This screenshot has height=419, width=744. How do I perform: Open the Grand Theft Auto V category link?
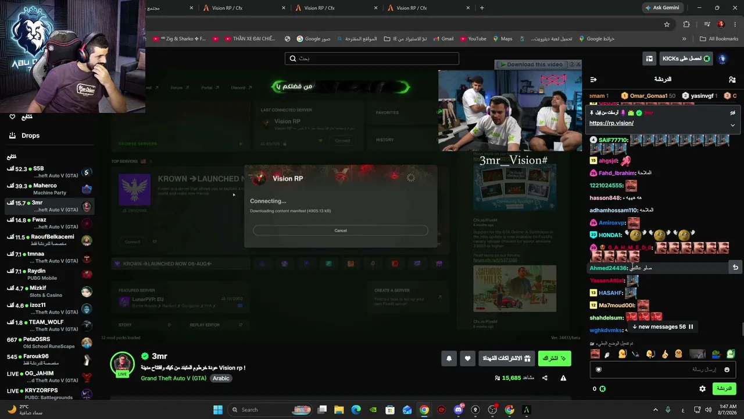tap(173, 378)
